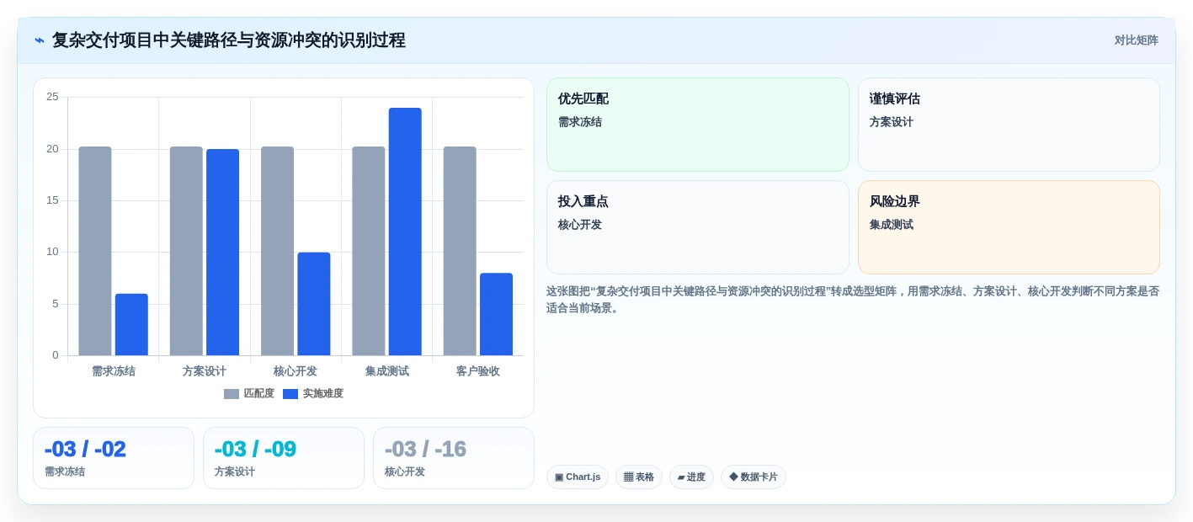Select the 优先匹配 matrix card
The image size is (1193, 522).
tap(698, 125)
